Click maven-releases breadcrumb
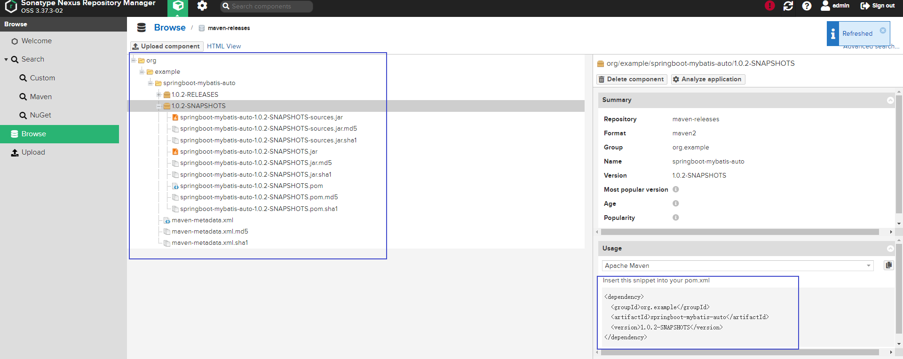903x359 pixels. [x=229, y=28]
